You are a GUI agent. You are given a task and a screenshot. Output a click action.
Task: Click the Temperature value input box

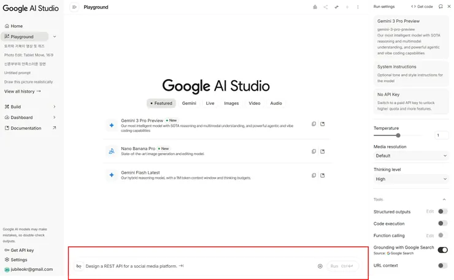pyautogui.click(x=441, y=135)
